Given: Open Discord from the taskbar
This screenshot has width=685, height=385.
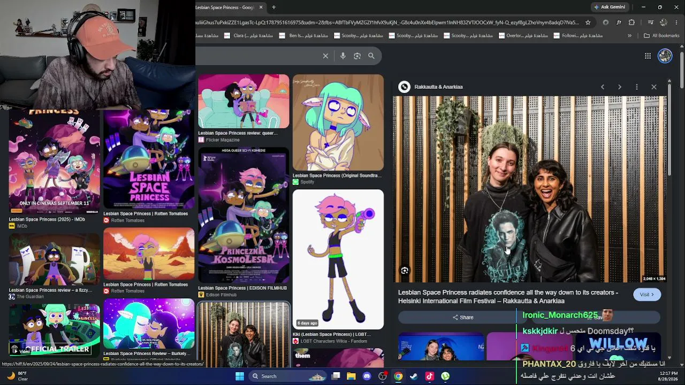Looking at the screenshot, I should [367, 376].
